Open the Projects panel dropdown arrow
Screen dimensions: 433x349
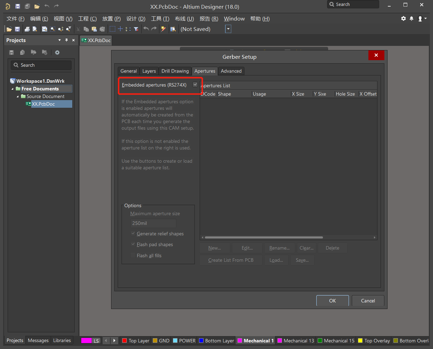[x=60, y=40]
